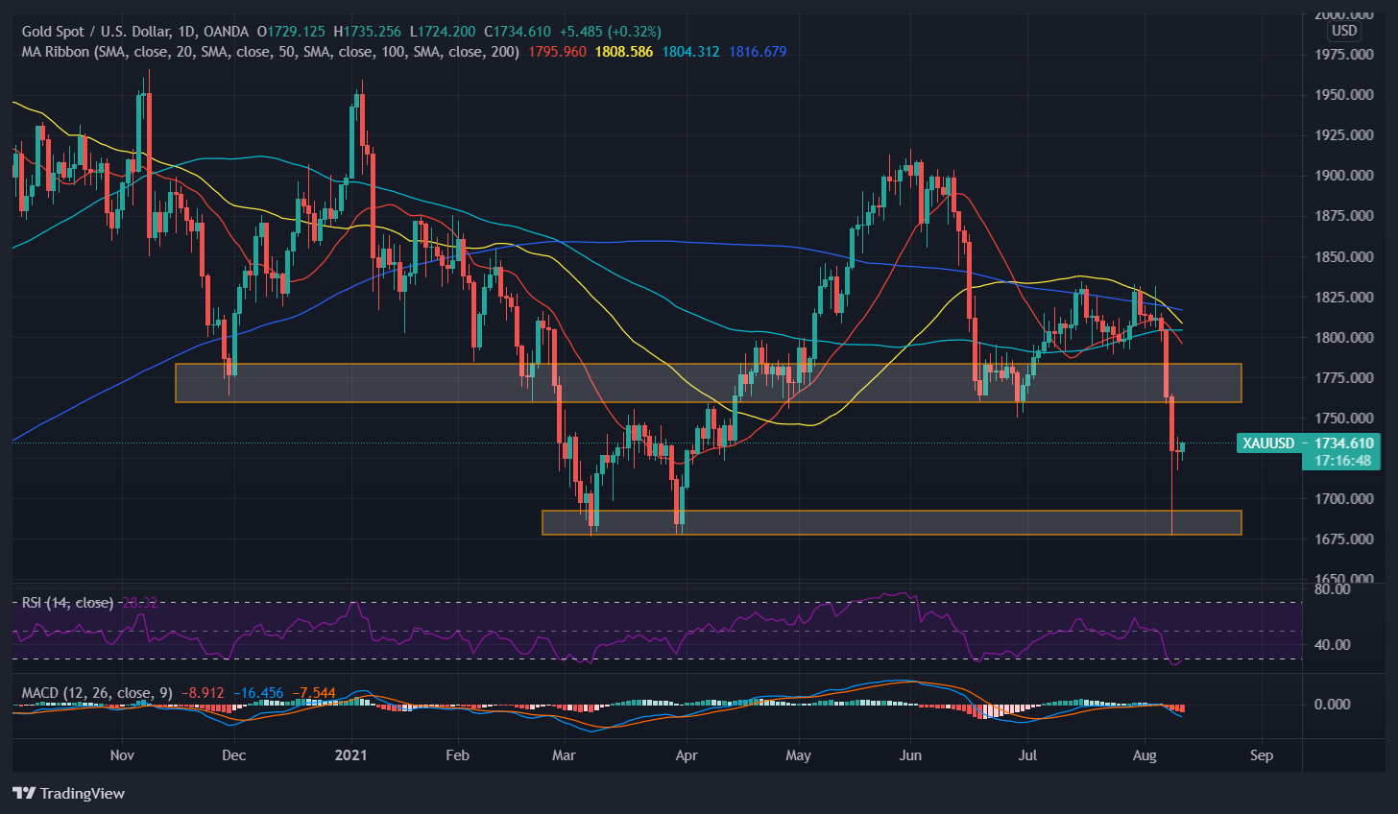Click the 1925.000 price axis label
Screen dimensions: 1398x814
coord(1342,135)
